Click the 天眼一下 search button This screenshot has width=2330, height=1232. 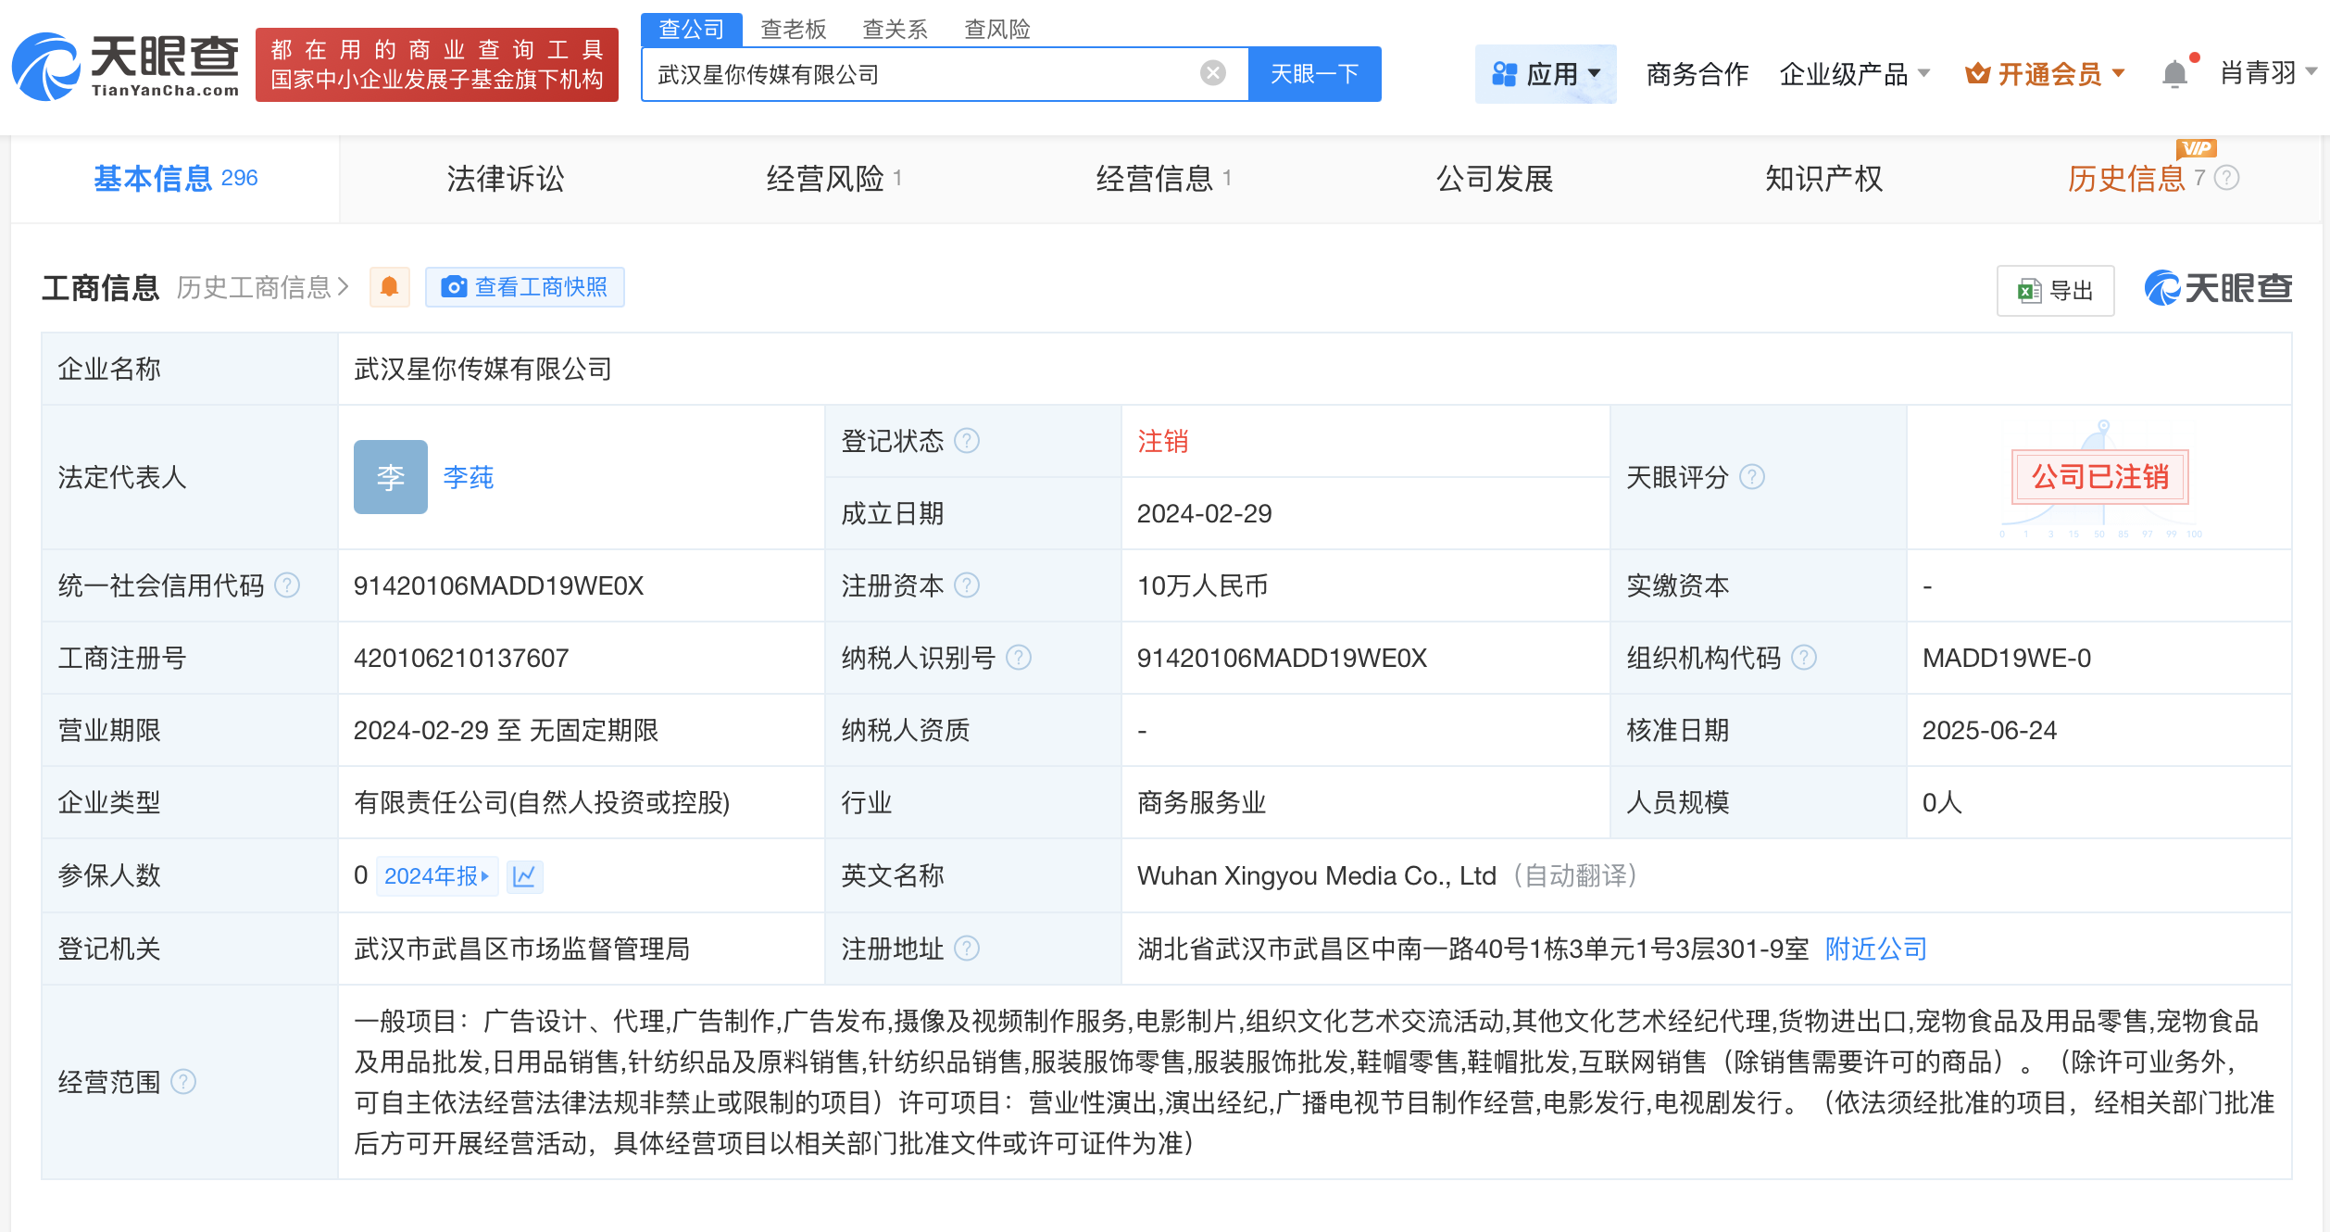click(1315, 74)
